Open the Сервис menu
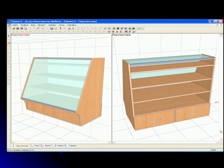 click(x=52, y=25)
